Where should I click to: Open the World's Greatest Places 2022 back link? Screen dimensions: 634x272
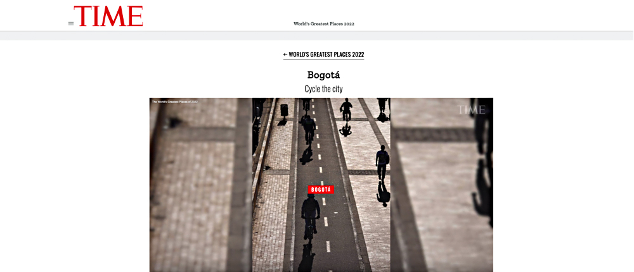click(323, 54)
